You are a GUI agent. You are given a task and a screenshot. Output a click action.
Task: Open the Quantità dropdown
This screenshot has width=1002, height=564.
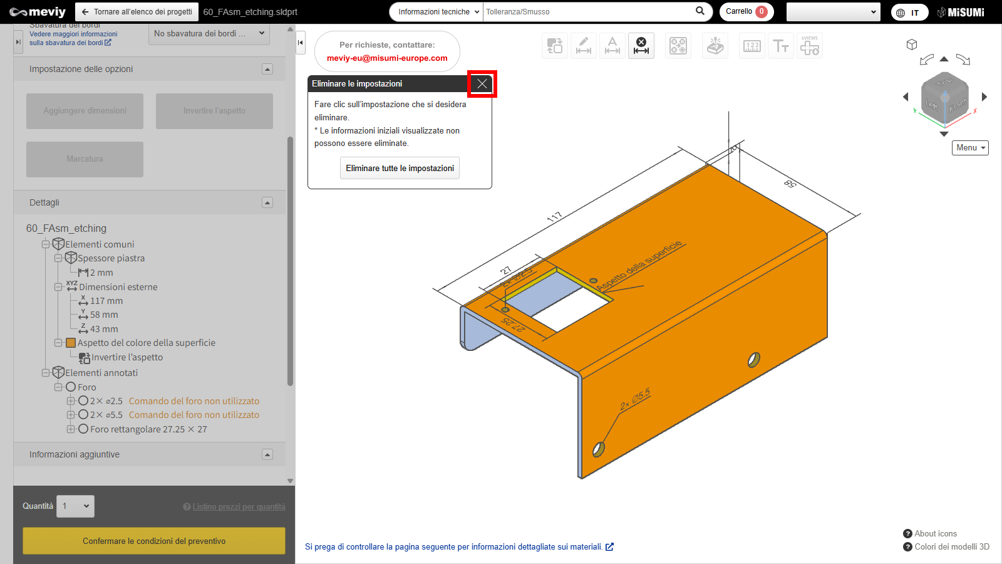click(75, 506)
